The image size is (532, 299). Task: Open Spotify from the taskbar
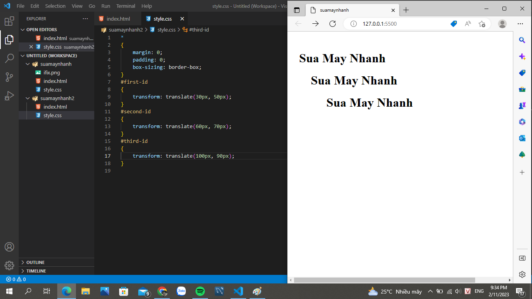click(200, 291)
